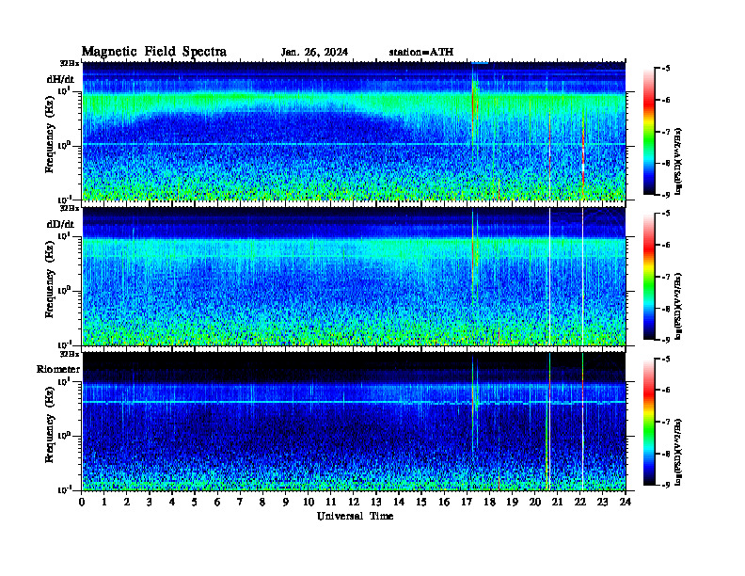Click inside the dD/dt spectrogram panel
Image resolution: width=745 pixels, height=576 pixels.
(354, 277)
